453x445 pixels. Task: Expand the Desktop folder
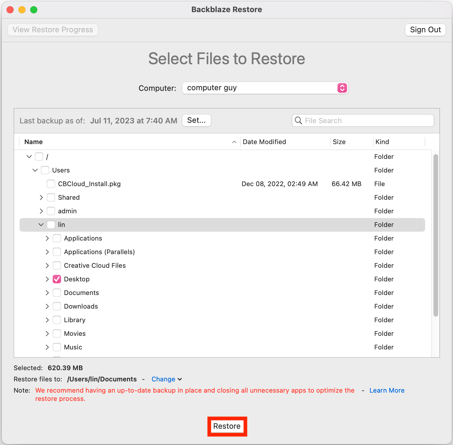point(47,279)
